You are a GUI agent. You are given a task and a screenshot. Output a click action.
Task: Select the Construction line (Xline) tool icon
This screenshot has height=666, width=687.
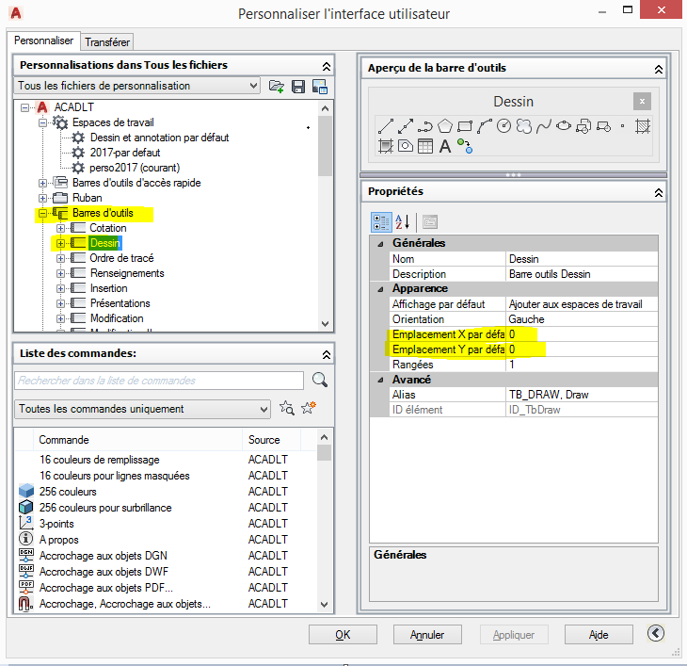pyautogui.click(x=406, y=126)
